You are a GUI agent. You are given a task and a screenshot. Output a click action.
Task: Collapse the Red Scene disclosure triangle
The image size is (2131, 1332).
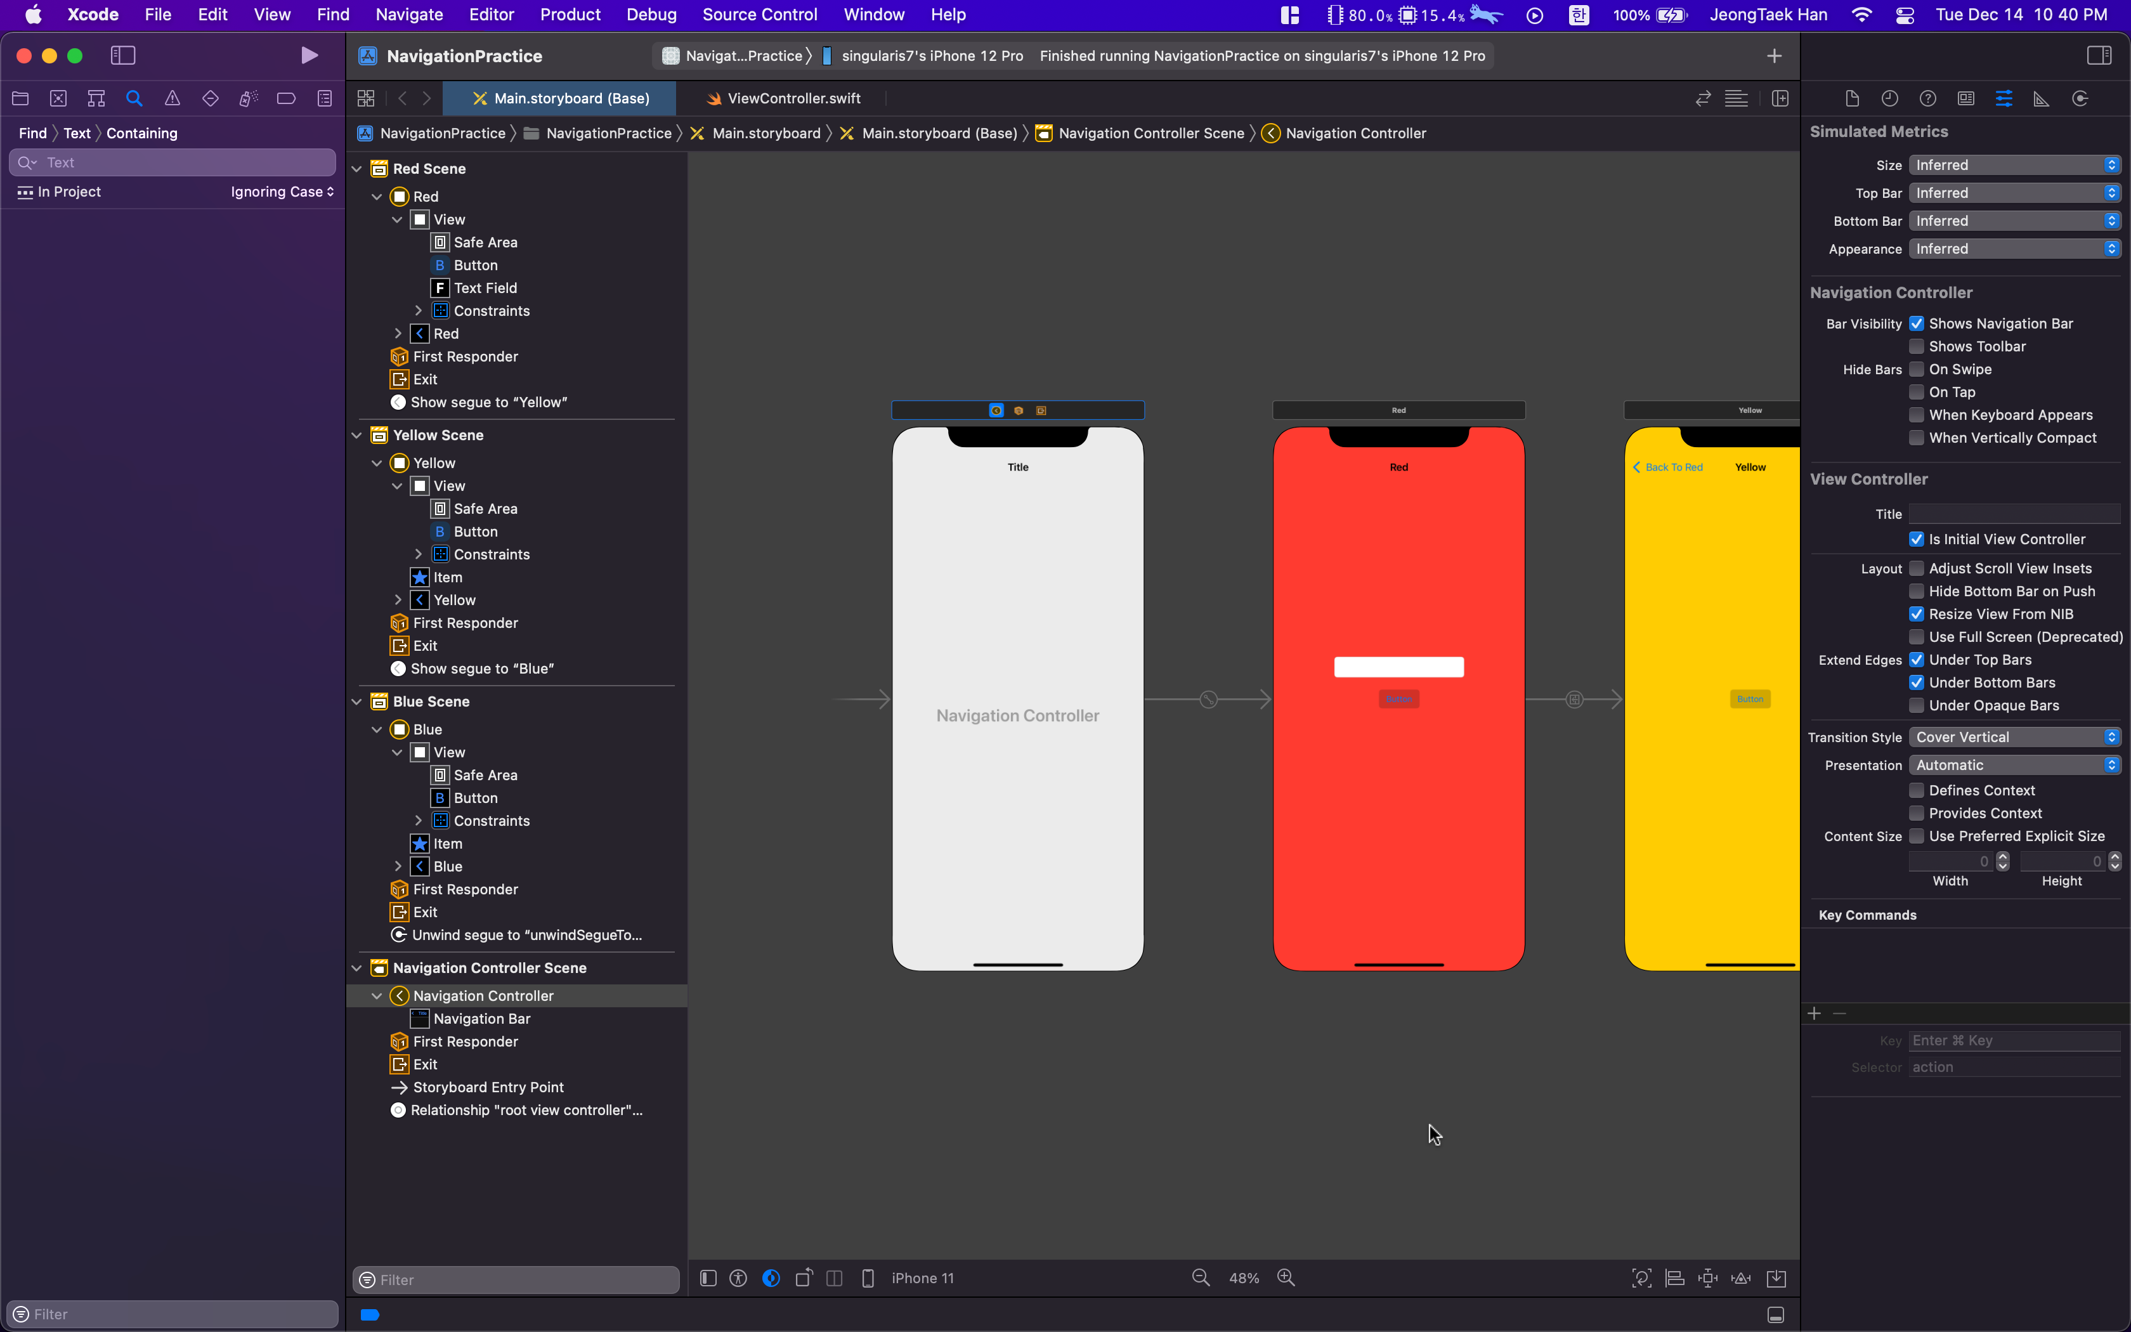356,168
